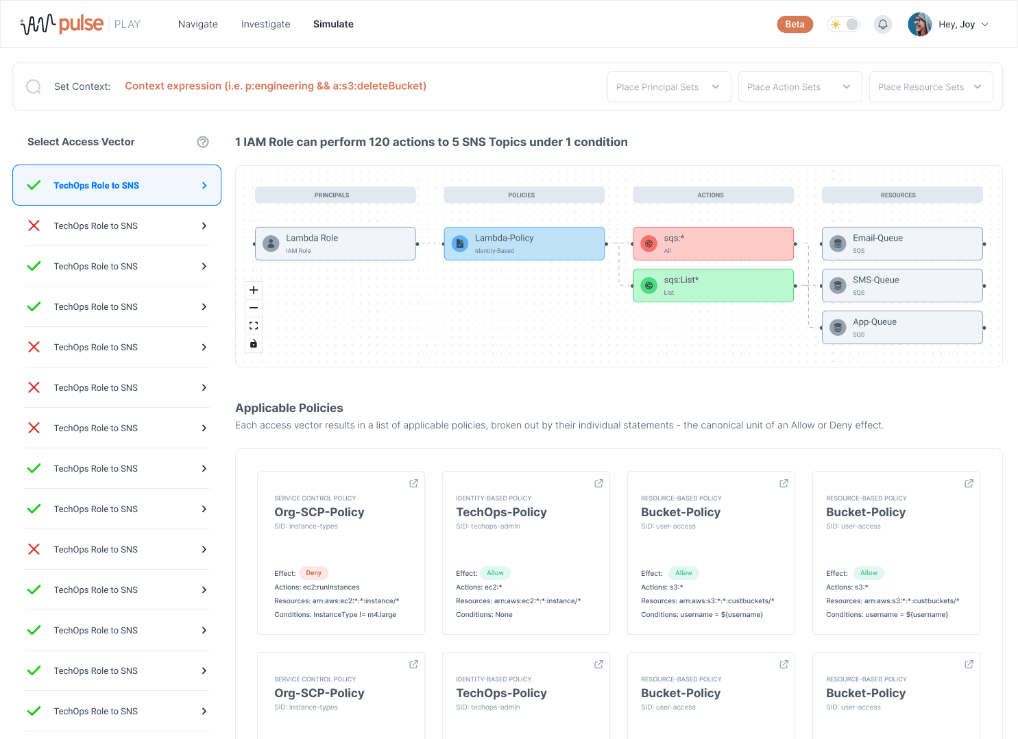Select the Lambda-Policy node
The image size is (1018, 739).
[524, 243]
